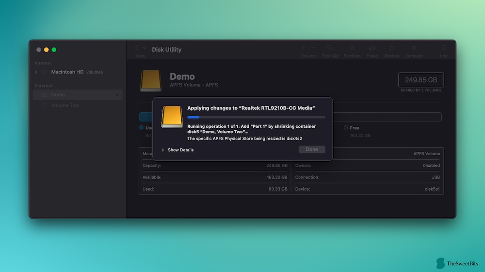This screenshot has width=485, height=272.
Task: Select Volume Two in sidebar
Action: (65, 106)
